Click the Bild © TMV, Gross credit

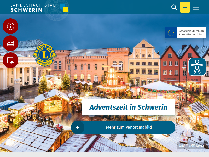point(191,145)
